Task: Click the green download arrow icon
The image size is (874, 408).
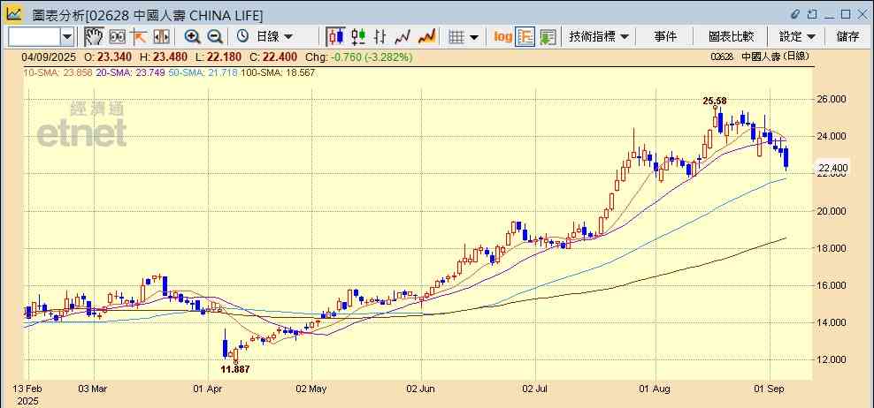Action: pyautogui.click(x=548, y=37)
